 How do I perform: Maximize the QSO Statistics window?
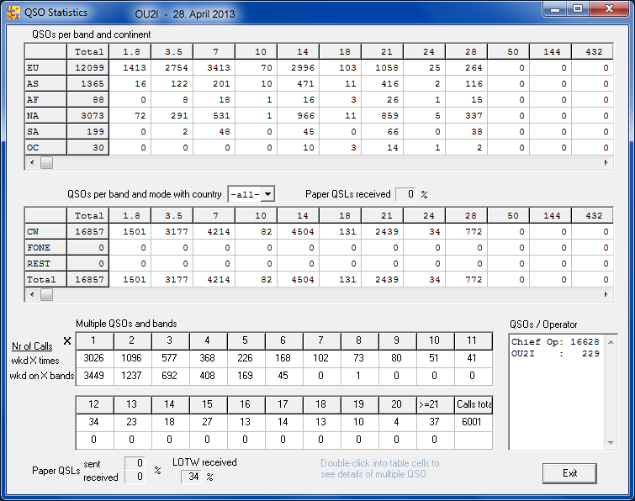tap(577, 8)
